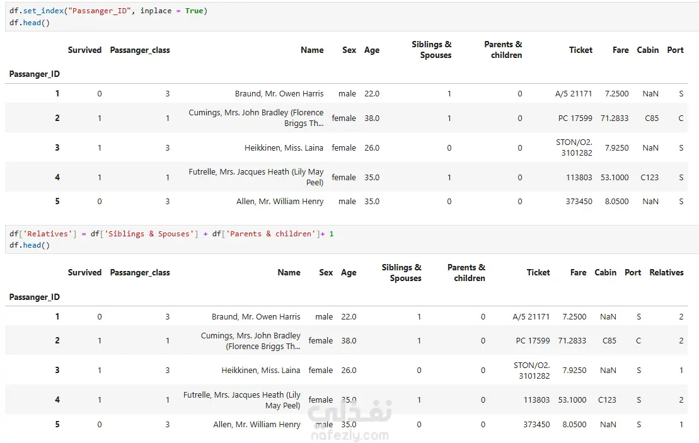Click Heikkinen, Miss. Laina in the second table
699x443 pixels.
(x=261, y=371)
